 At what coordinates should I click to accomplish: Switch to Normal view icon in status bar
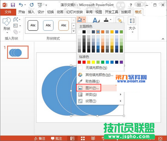72,138
